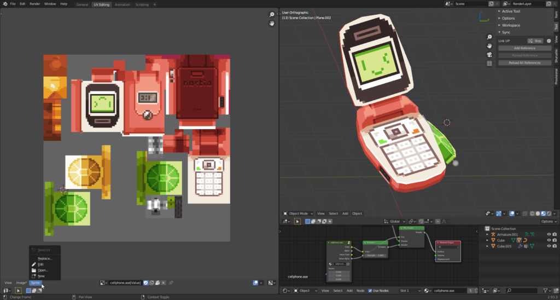The height and width of the screenshot is (300, 560).
Task: Click the fake user shield icon for cellphone.ase
Action: (145, 282)
